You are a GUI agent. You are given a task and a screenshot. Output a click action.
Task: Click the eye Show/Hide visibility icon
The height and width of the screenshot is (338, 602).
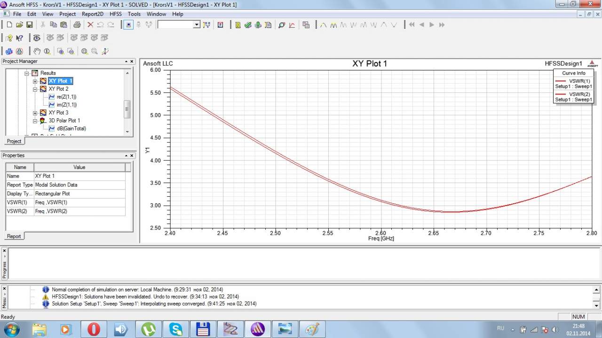(x=36, y=38)
